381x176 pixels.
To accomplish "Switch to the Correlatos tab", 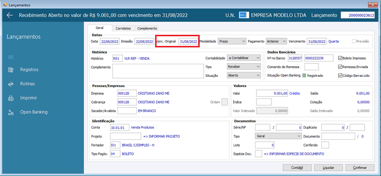I will point(123,29).
